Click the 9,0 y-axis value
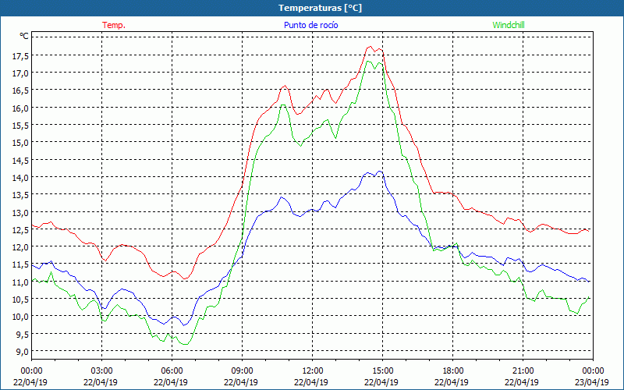This screenshot has width=624, height=390. coord(23,352)
